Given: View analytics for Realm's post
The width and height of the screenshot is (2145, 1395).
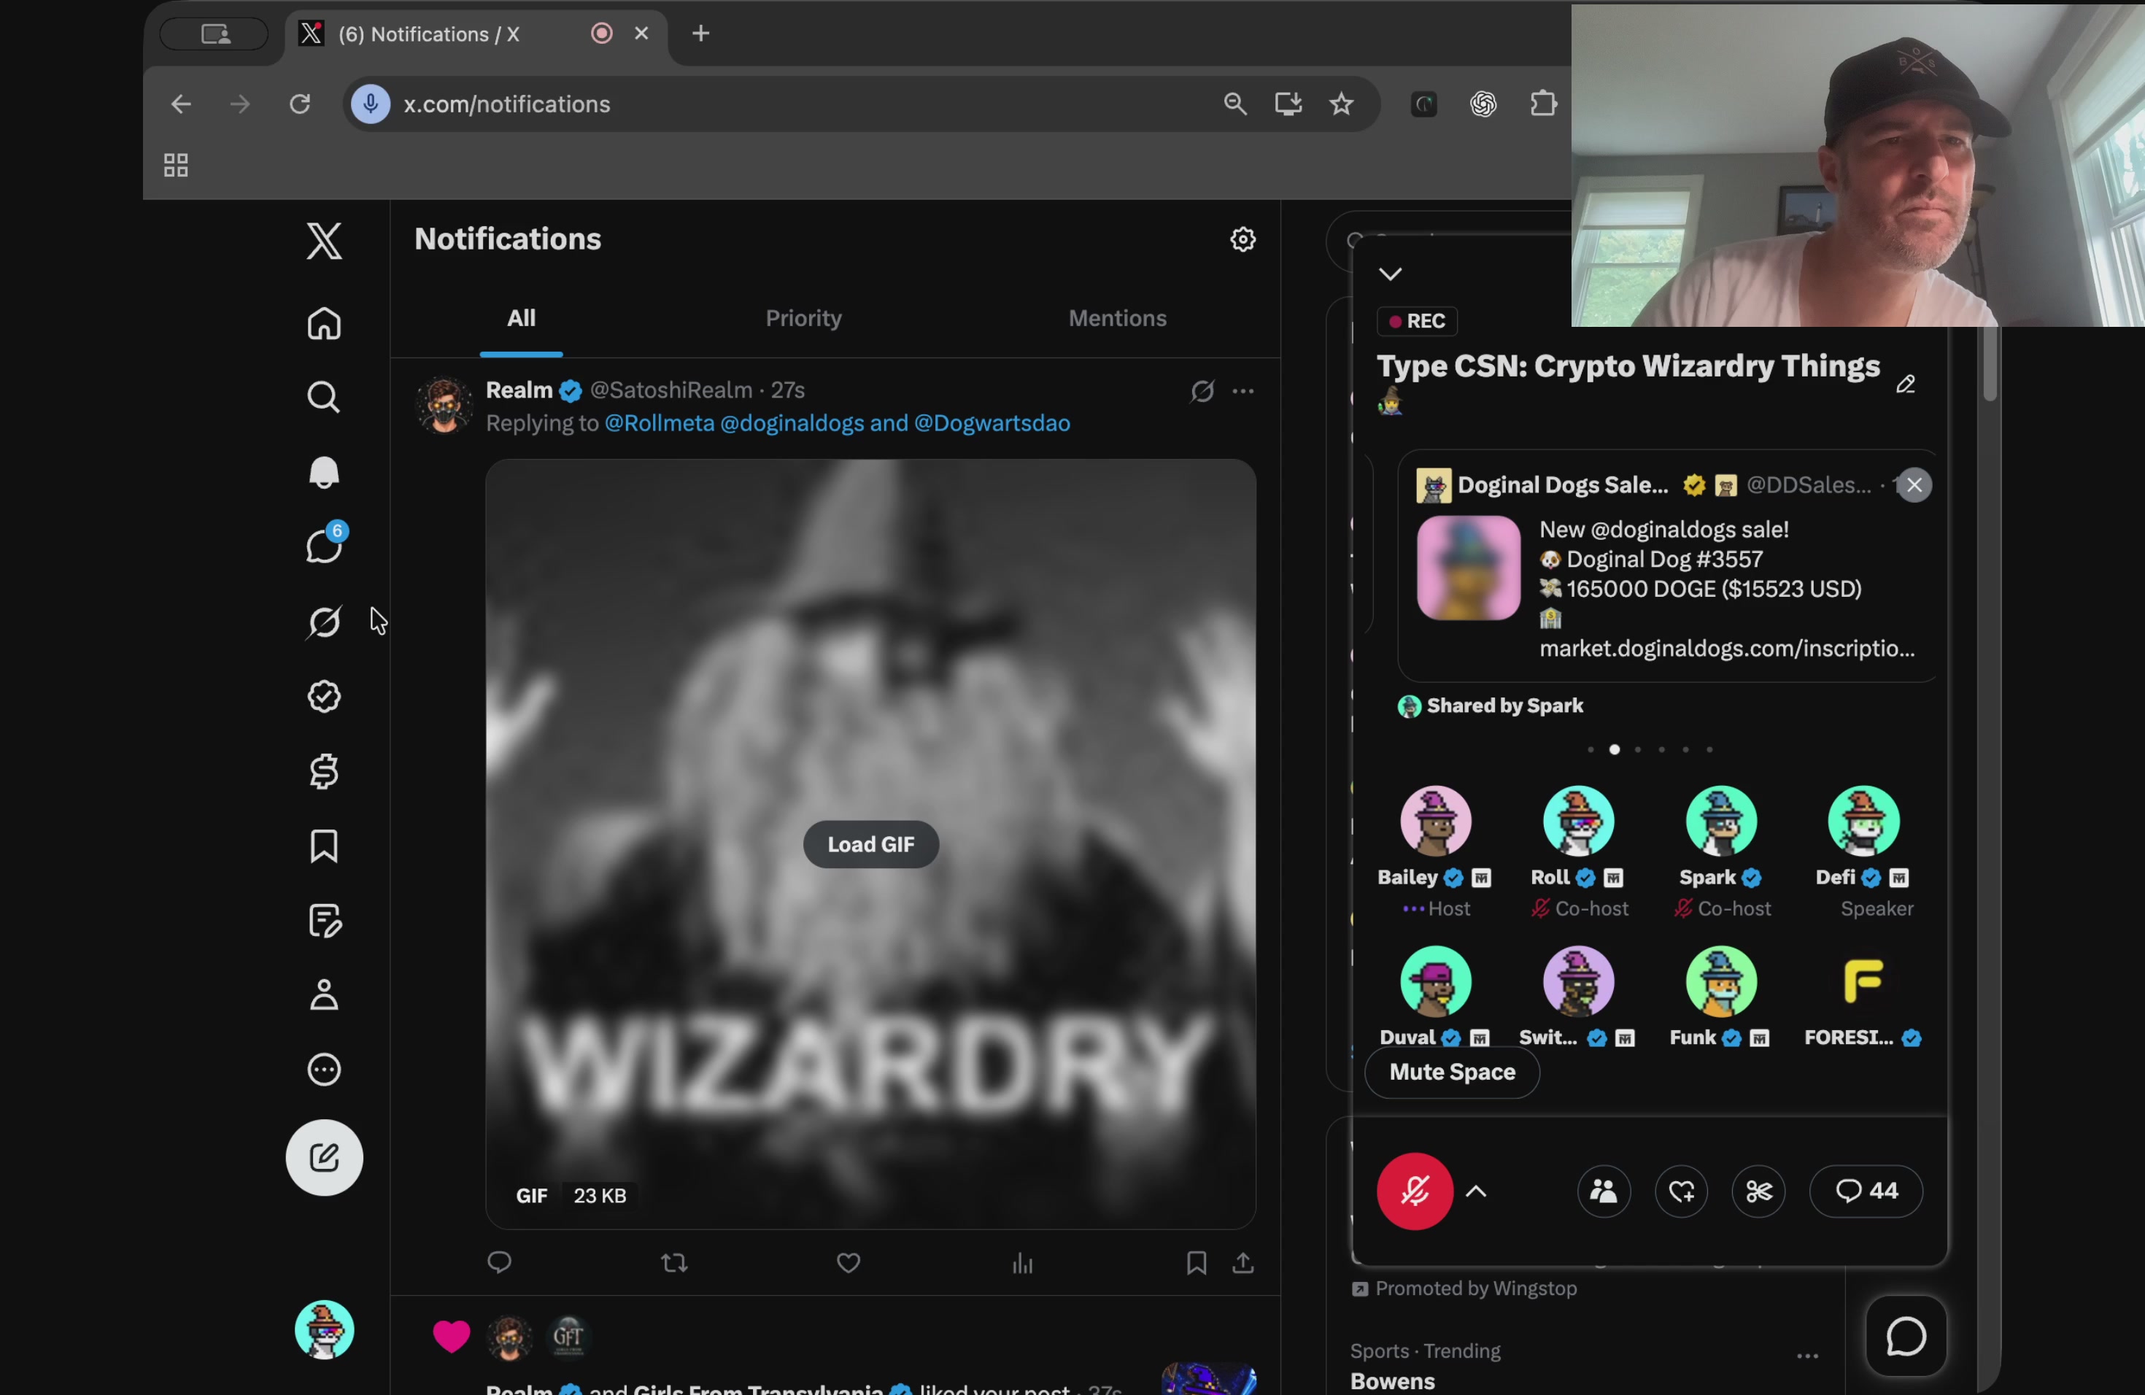Looking at the screenshot, I should click(x=1022, y=1262).
